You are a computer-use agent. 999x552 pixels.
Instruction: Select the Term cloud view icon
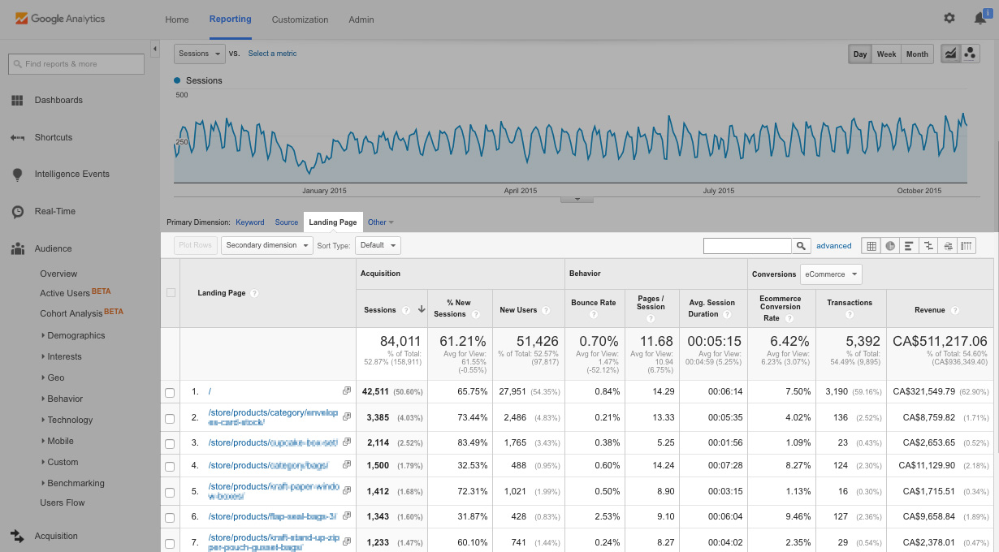(x=947, y=246)
